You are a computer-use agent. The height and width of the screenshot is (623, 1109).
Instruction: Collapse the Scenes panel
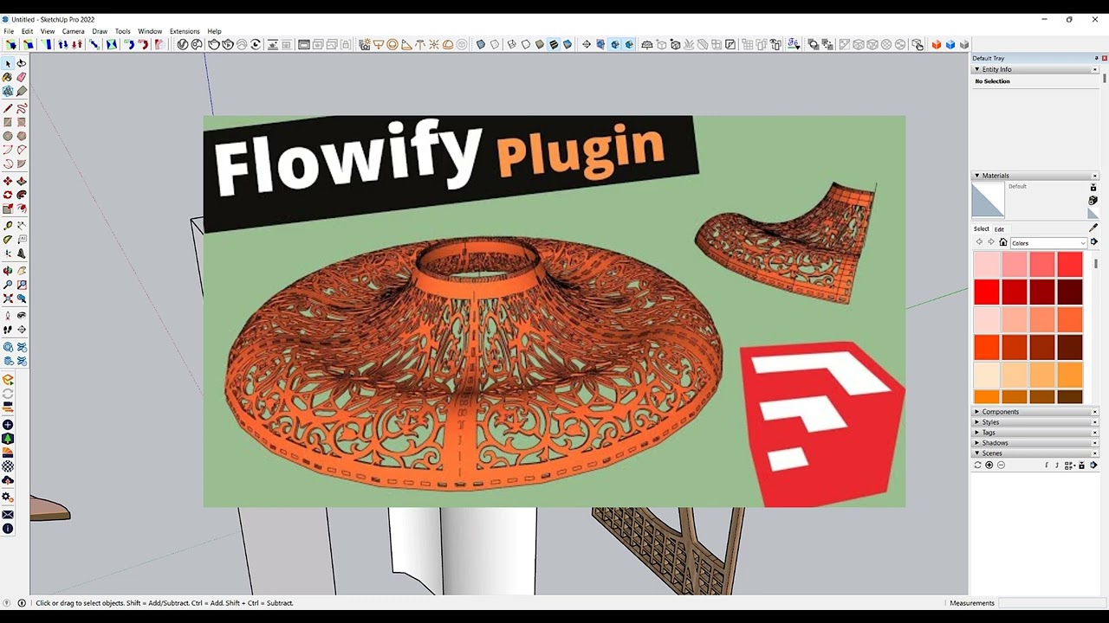coord(977,453)
